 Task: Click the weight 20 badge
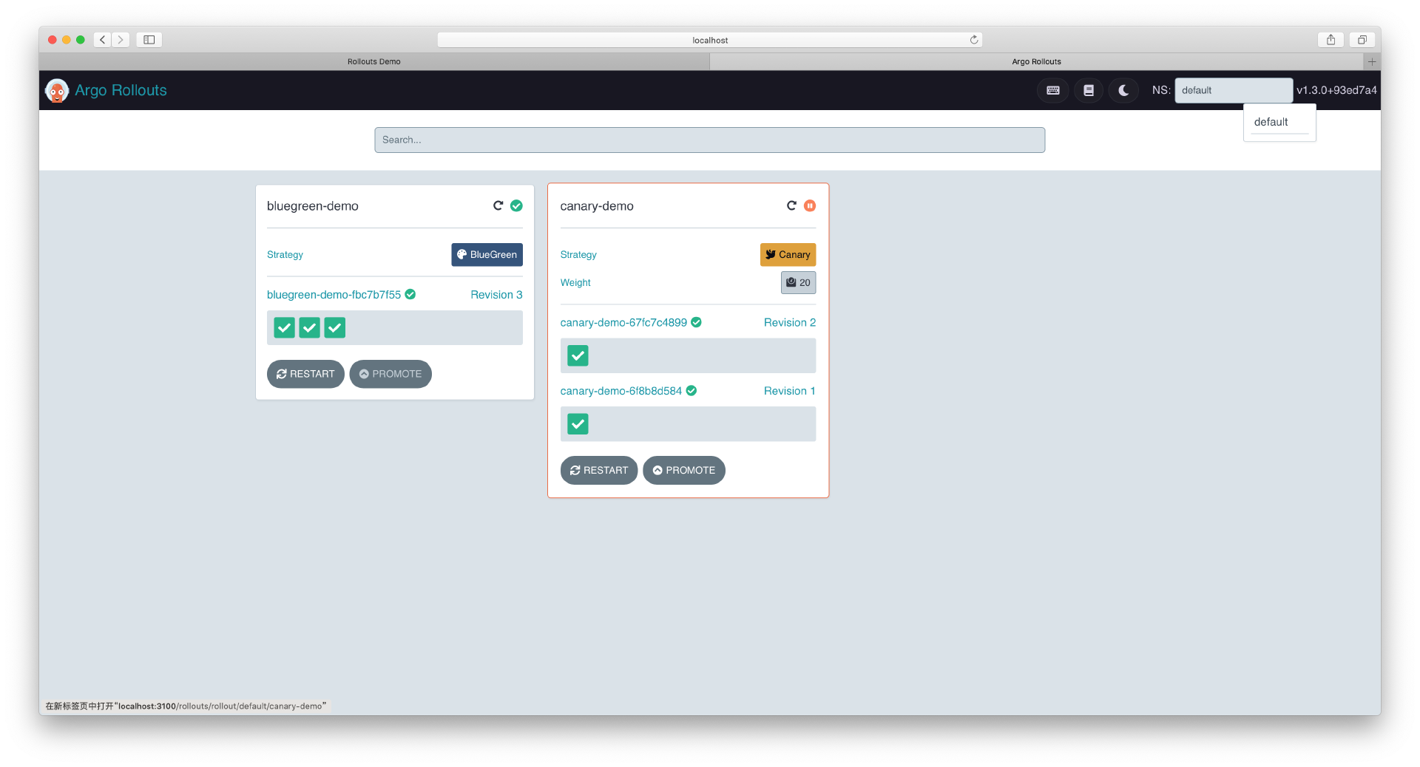point(799,282)
